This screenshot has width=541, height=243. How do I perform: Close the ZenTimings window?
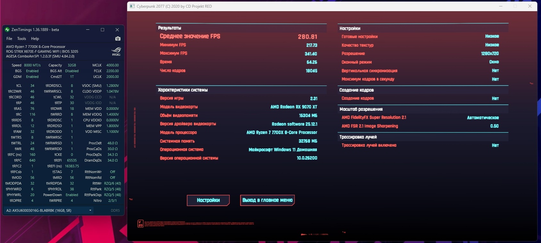tap(117, 30)
